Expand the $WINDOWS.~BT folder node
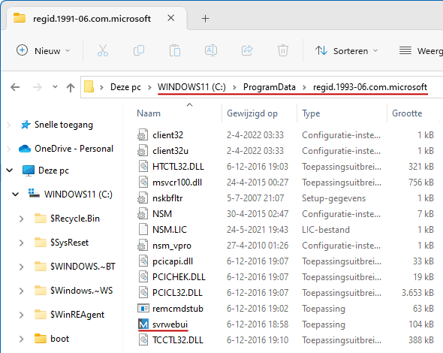443x353 pixels. (x=21, y=267)
